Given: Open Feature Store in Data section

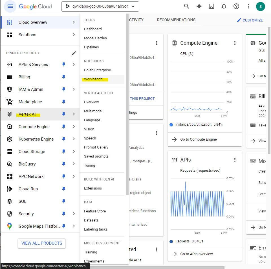Looking at the screenshot, I should tap(102, 211).
